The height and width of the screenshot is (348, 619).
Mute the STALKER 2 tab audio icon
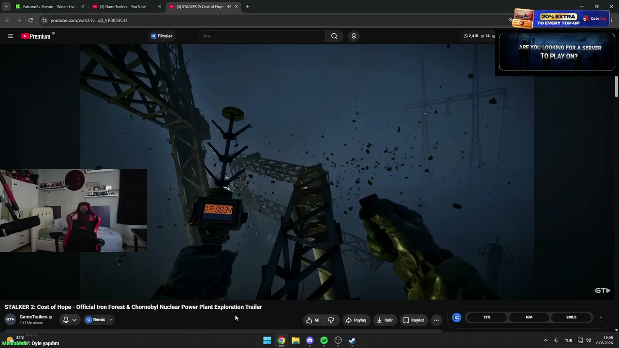click(x=229, y=7)
